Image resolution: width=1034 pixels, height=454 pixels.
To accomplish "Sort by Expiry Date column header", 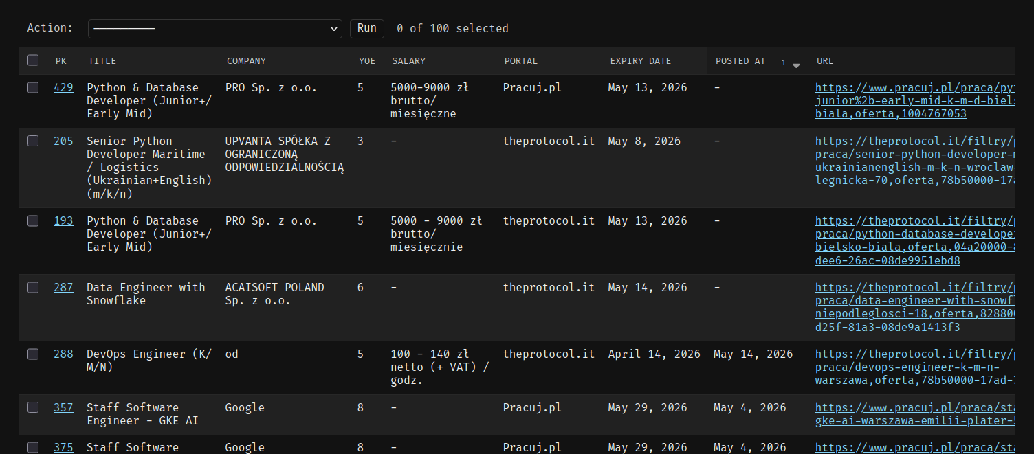I will (x=641, y=61).
